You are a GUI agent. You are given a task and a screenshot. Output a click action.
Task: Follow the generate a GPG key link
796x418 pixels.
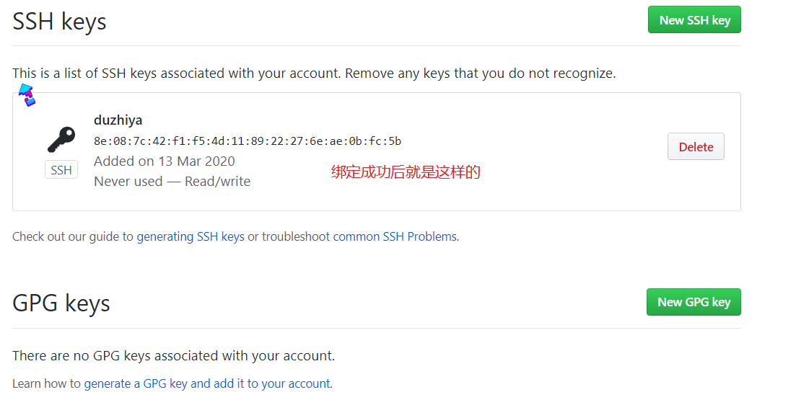point(207,383)
